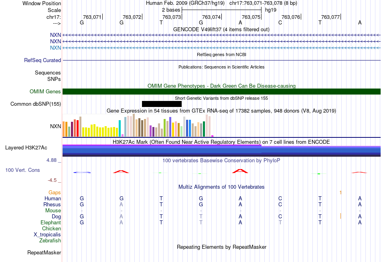Screen dimensions: 381x262
Task: Click the -4.5 PhyloP lower value
Action: click(x=52, y=180)
